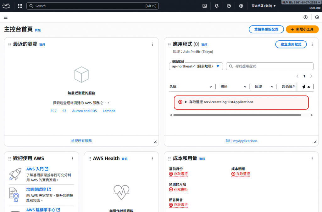Go to previous page of applications
Screen dimensions: 322x212
pos(297,76)
